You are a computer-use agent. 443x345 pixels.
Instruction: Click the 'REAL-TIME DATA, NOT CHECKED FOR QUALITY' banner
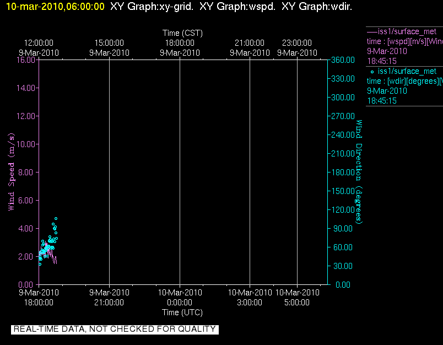pyautogui.click(x=115, y=329)
